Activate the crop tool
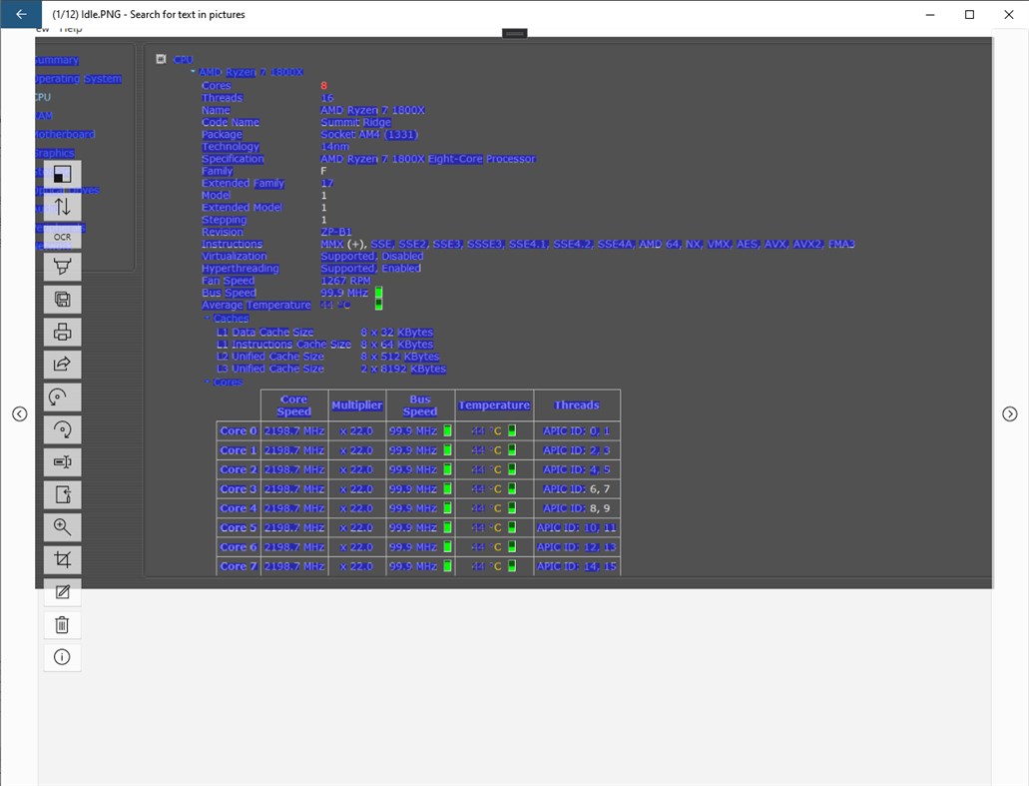The width and height of the screenshot is (1029, 786). [x=62, y=559]
